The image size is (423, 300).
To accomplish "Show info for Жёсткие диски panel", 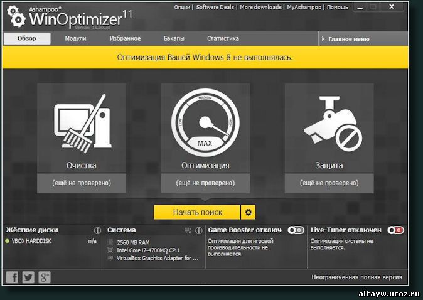I will click(x=97, y=230).
